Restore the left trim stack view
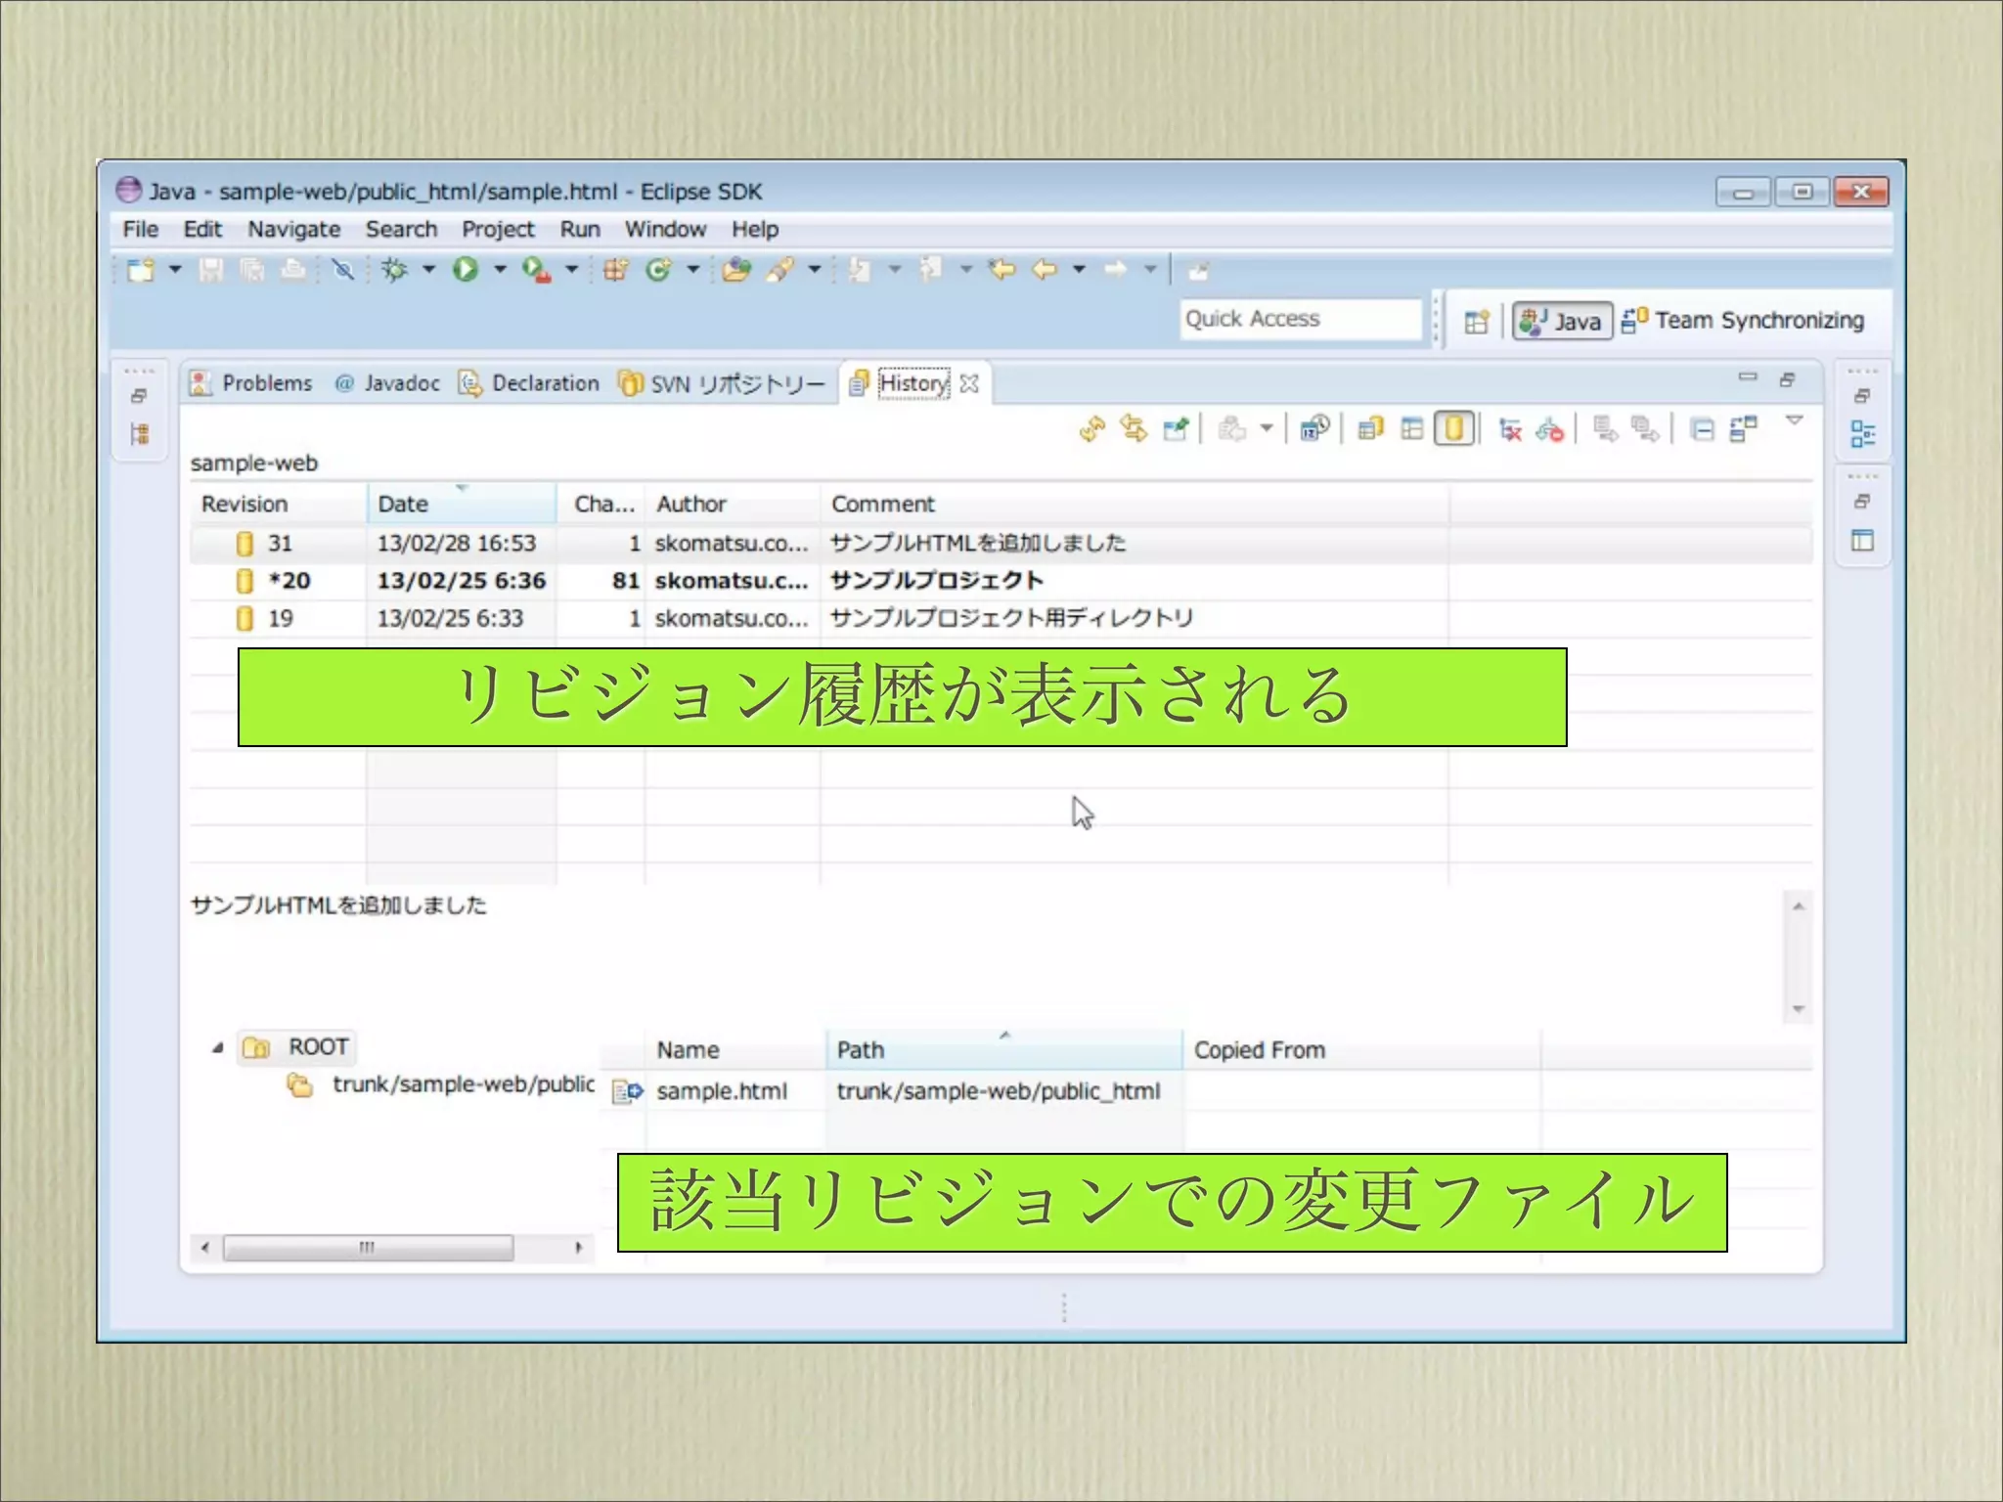This screenshot has height=1502, width=2003. pos(139,396)
